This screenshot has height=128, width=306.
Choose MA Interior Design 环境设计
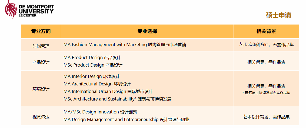point(92,77)
